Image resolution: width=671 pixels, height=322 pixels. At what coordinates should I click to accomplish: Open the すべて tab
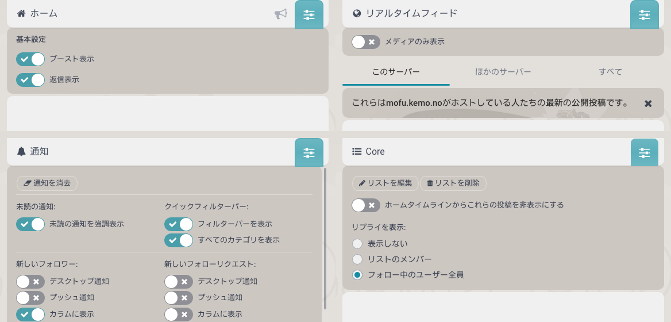610,72
